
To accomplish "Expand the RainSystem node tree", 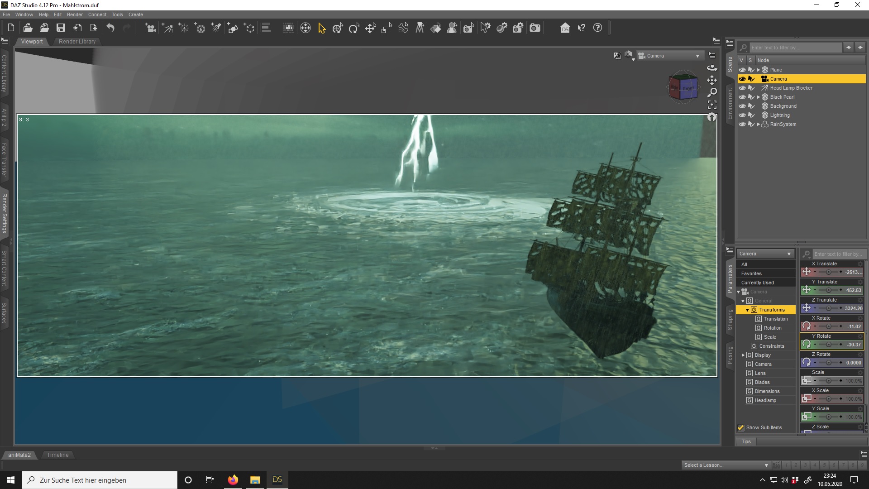I will (759, 124).
